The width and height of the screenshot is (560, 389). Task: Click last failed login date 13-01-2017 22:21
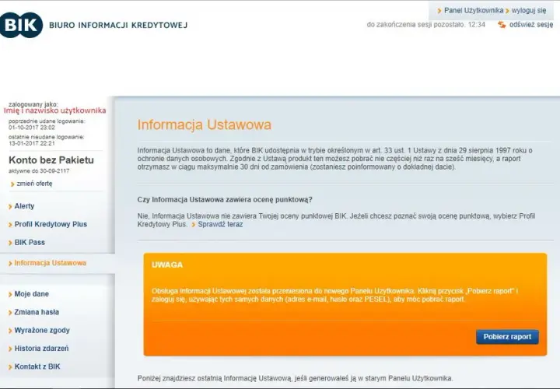coord(32,143)
